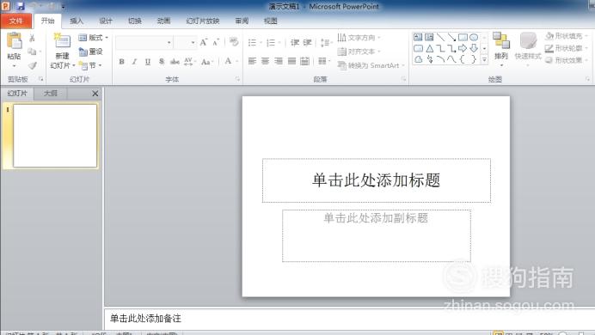Toggle strikethrough abc button

click(175, 61)
